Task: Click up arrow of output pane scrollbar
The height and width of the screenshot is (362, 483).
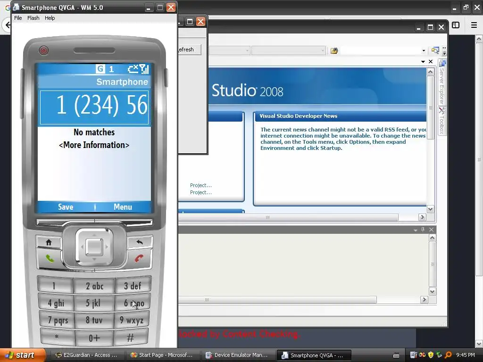Action: [x=432, y=238]
